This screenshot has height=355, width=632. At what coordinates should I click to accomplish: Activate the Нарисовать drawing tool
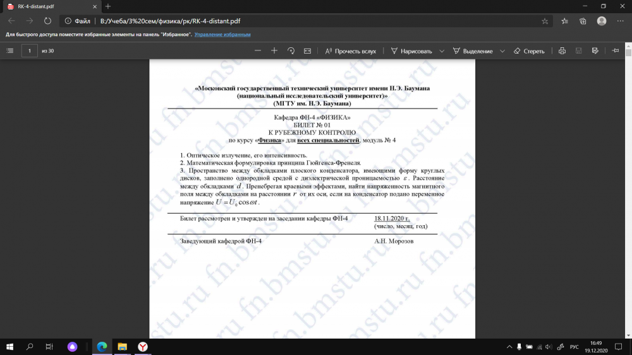411,51
